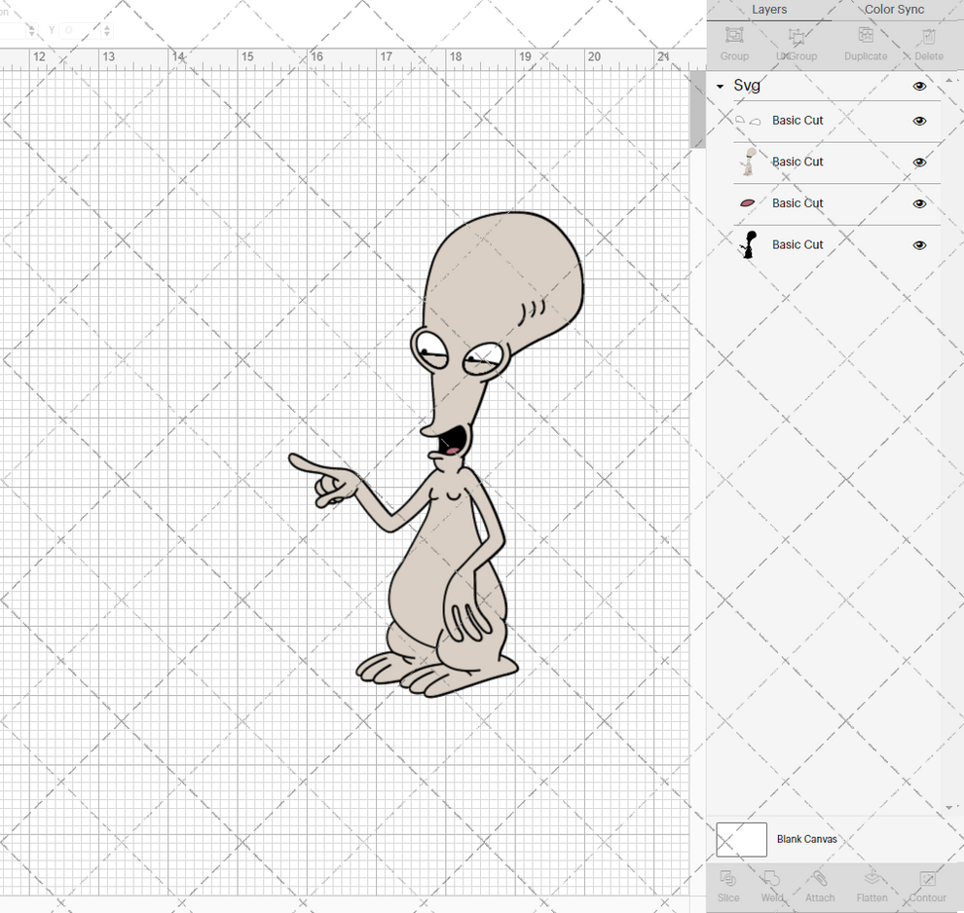Hide the bottom Basic Cut layer

(x=919, y=245)
